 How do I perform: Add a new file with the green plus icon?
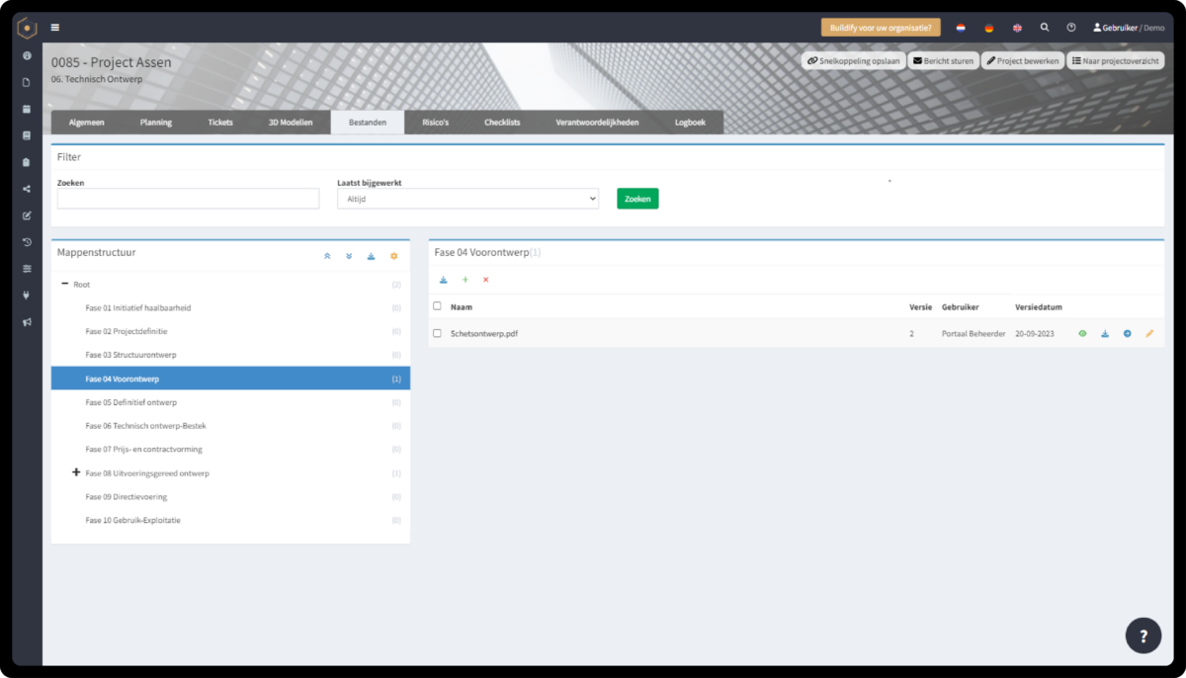pos(465,280)
